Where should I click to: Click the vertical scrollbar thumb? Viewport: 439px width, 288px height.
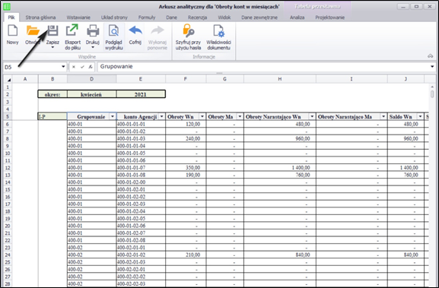point(432,93)
